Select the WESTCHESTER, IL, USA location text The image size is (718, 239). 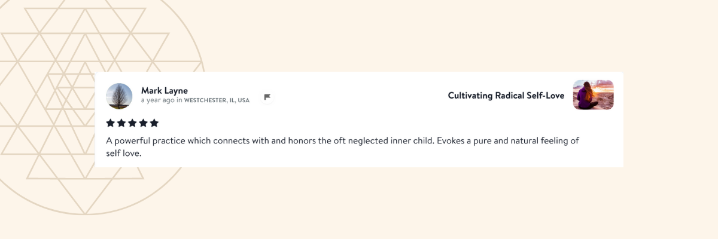coord(217,100)
